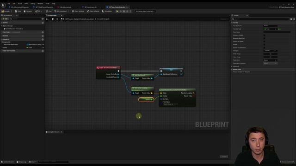Select the Get Blackboard node header
The width and height of the screenshot is (296, 166).
142,75
